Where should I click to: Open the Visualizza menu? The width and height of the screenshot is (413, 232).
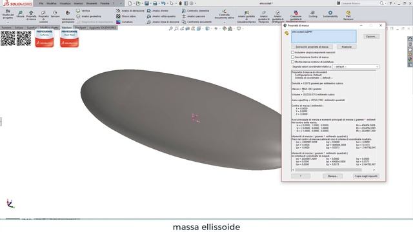pyautogui.click(x=65, y=3)
